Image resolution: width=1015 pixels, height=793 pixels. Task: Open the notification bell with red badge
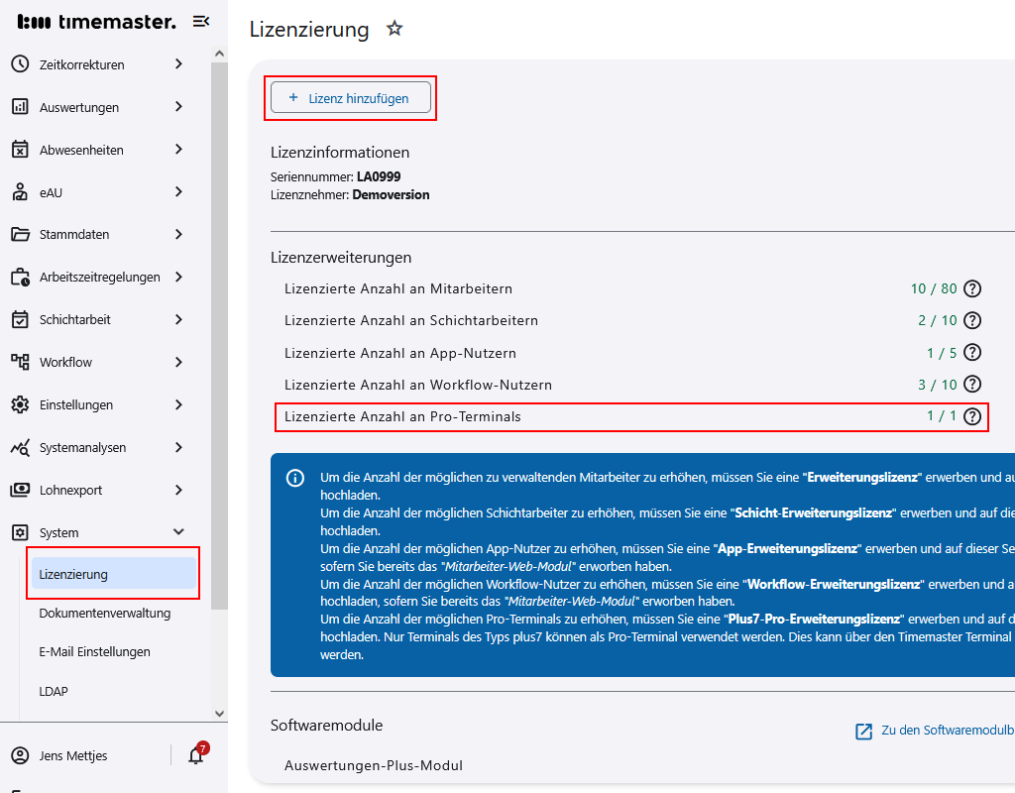[x=194, y=755]
